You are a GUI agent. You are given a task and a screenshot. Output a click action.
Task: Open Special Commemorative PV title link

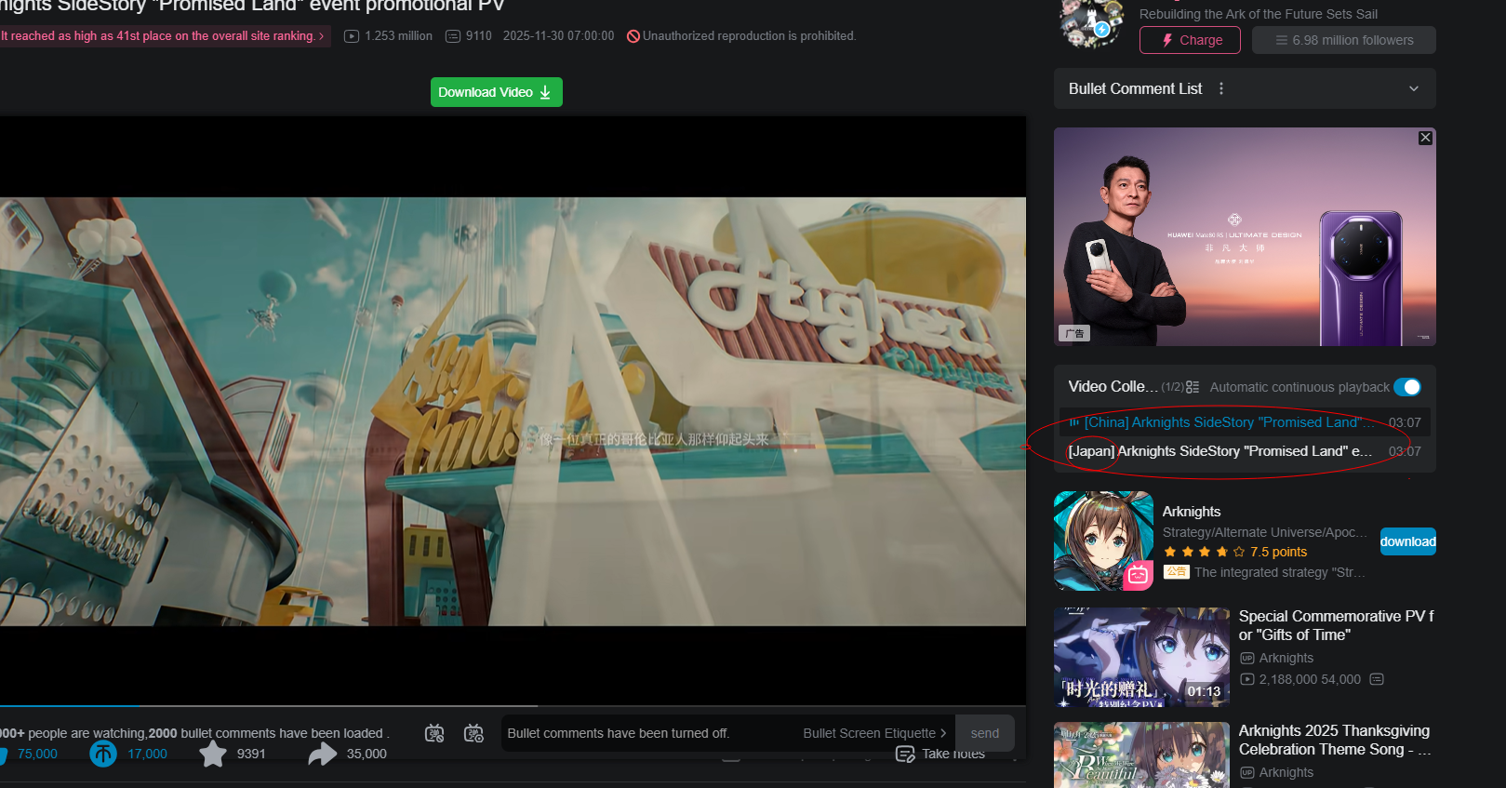1337,625
